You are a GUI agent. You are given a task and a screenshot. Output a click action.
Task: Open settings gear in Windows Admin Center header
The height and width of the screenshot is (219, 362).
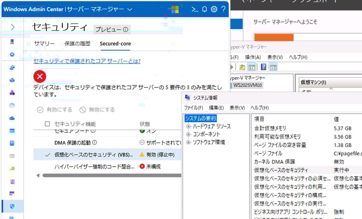click(x=214, y=9)
